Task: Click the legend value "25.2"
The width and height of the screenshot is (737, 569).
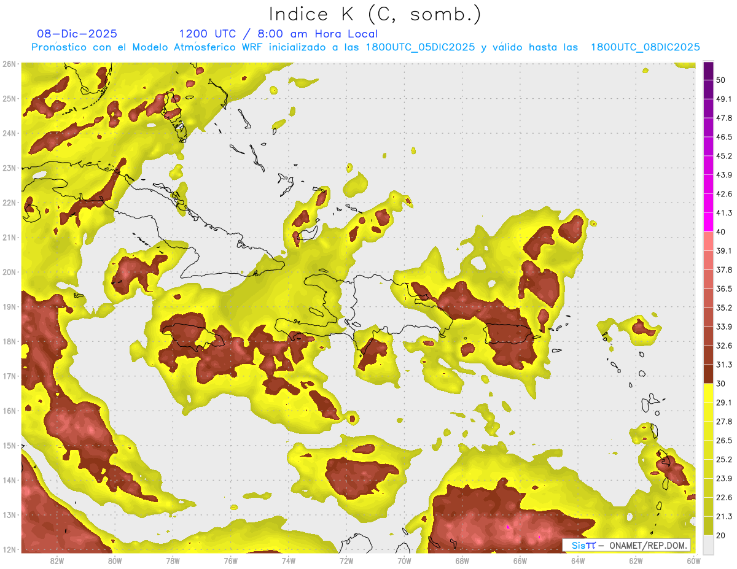Action: pos(723,460)
